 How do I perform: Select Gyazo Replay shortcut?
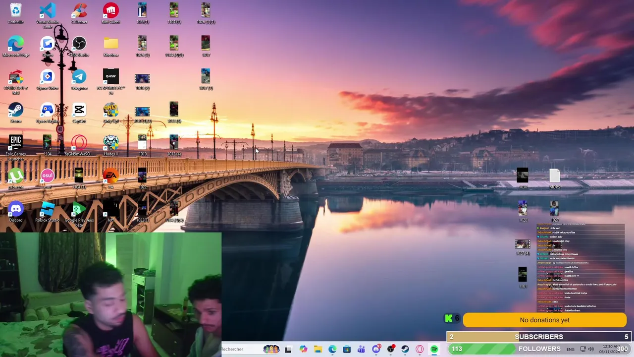[x=48, y=113]
